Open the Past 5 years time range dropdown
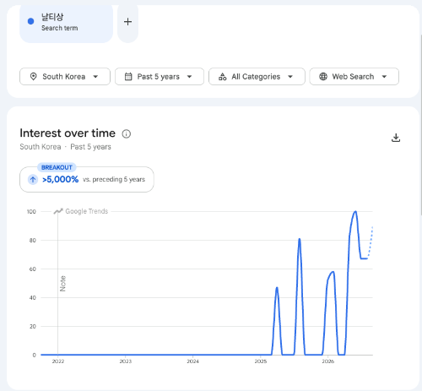 click(160, 76)
